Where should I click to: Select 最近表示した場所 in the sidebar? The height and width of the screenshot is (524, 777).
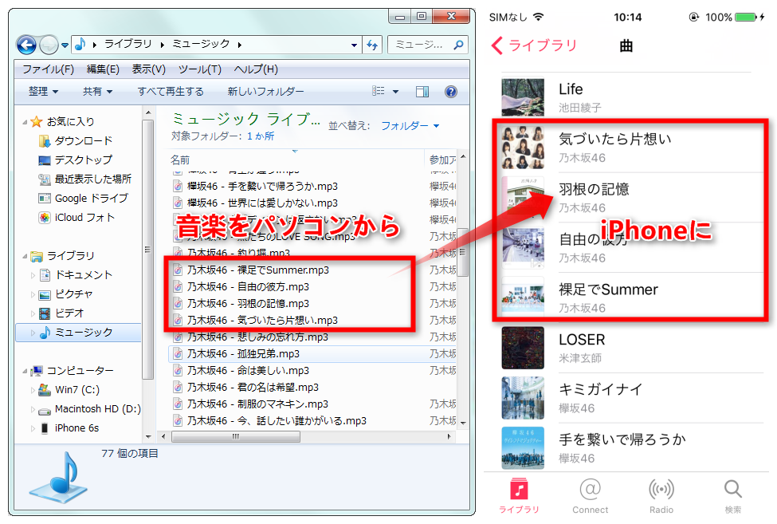click(84, 179)
